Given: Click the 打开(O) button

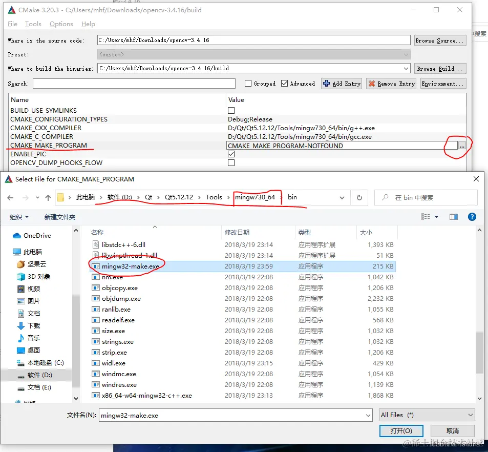Looking at the screenshot, I should (x=401, y=431).
